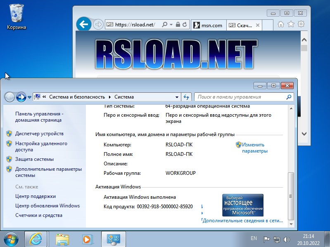Open Центр поддержки
The image size is (330, 247).
(36, 196)
